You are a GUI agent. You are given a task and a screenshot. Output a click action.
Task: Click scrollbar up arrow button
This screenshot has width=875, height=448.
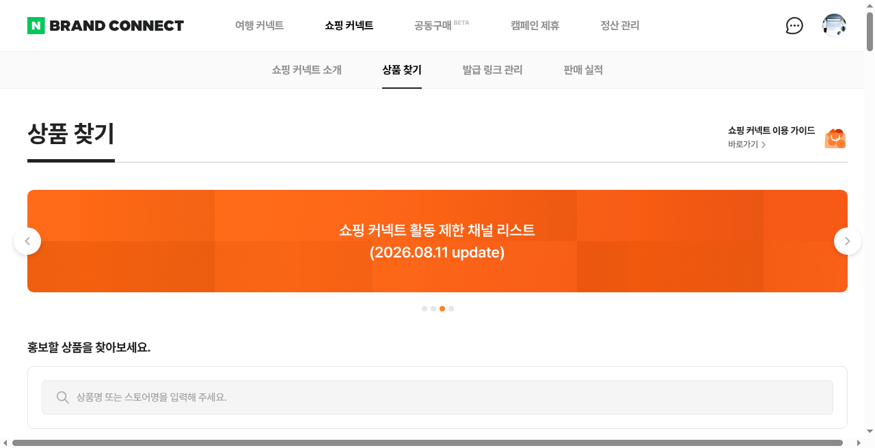[870, 5]
